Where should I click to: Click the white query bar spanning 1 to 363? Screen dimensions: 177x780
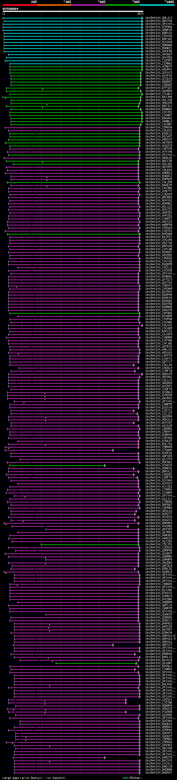tap(73, 12)
